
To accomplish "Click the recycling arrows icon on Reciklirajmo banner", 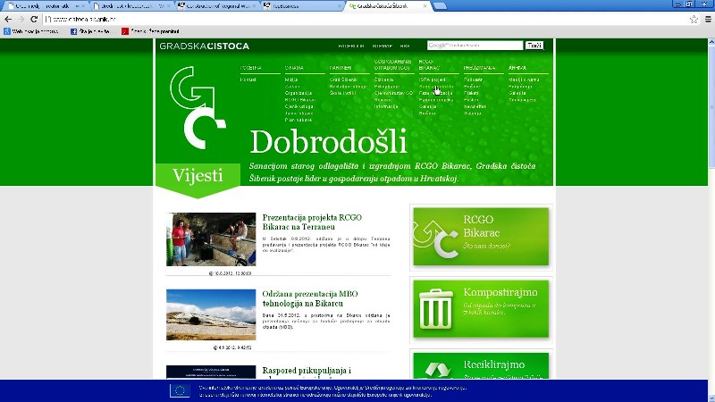I will tap(437, 369).
